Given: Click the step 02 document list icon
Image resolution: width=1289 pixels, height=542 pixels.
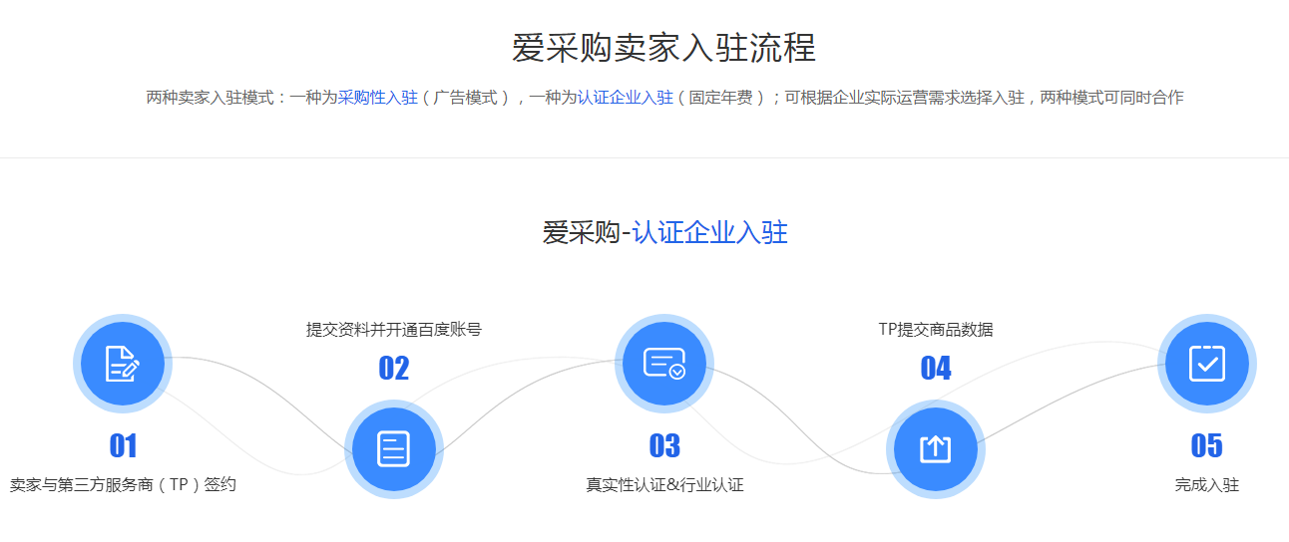Looking at the screenshot, I should [393, 448].
